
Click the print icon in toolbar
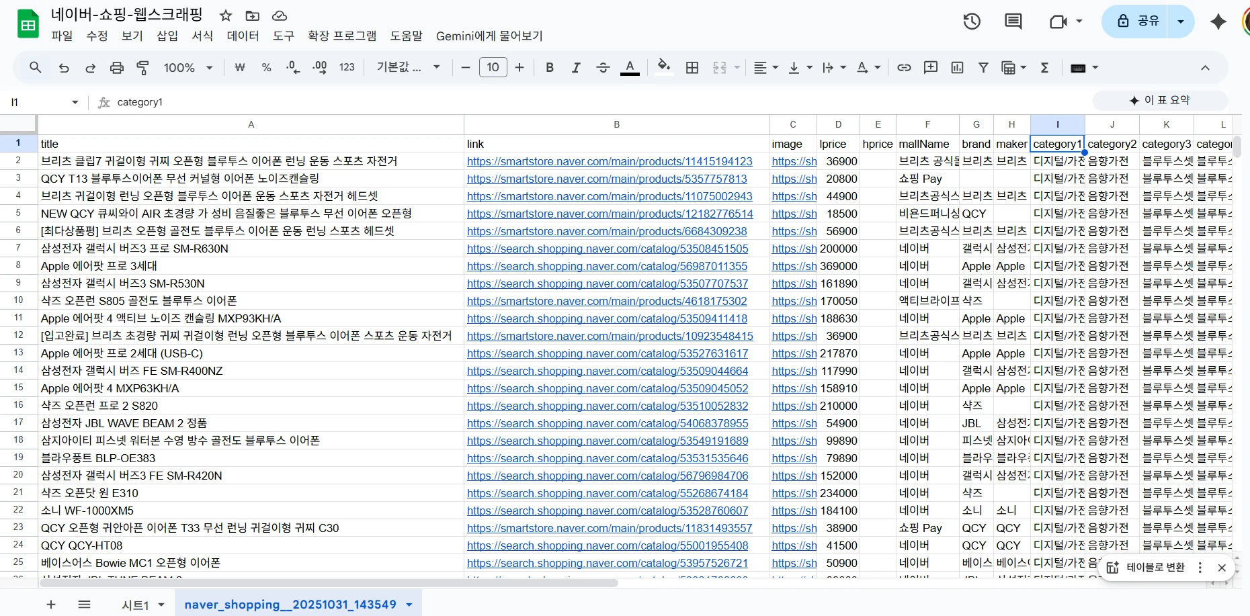[x=117, y=68]
